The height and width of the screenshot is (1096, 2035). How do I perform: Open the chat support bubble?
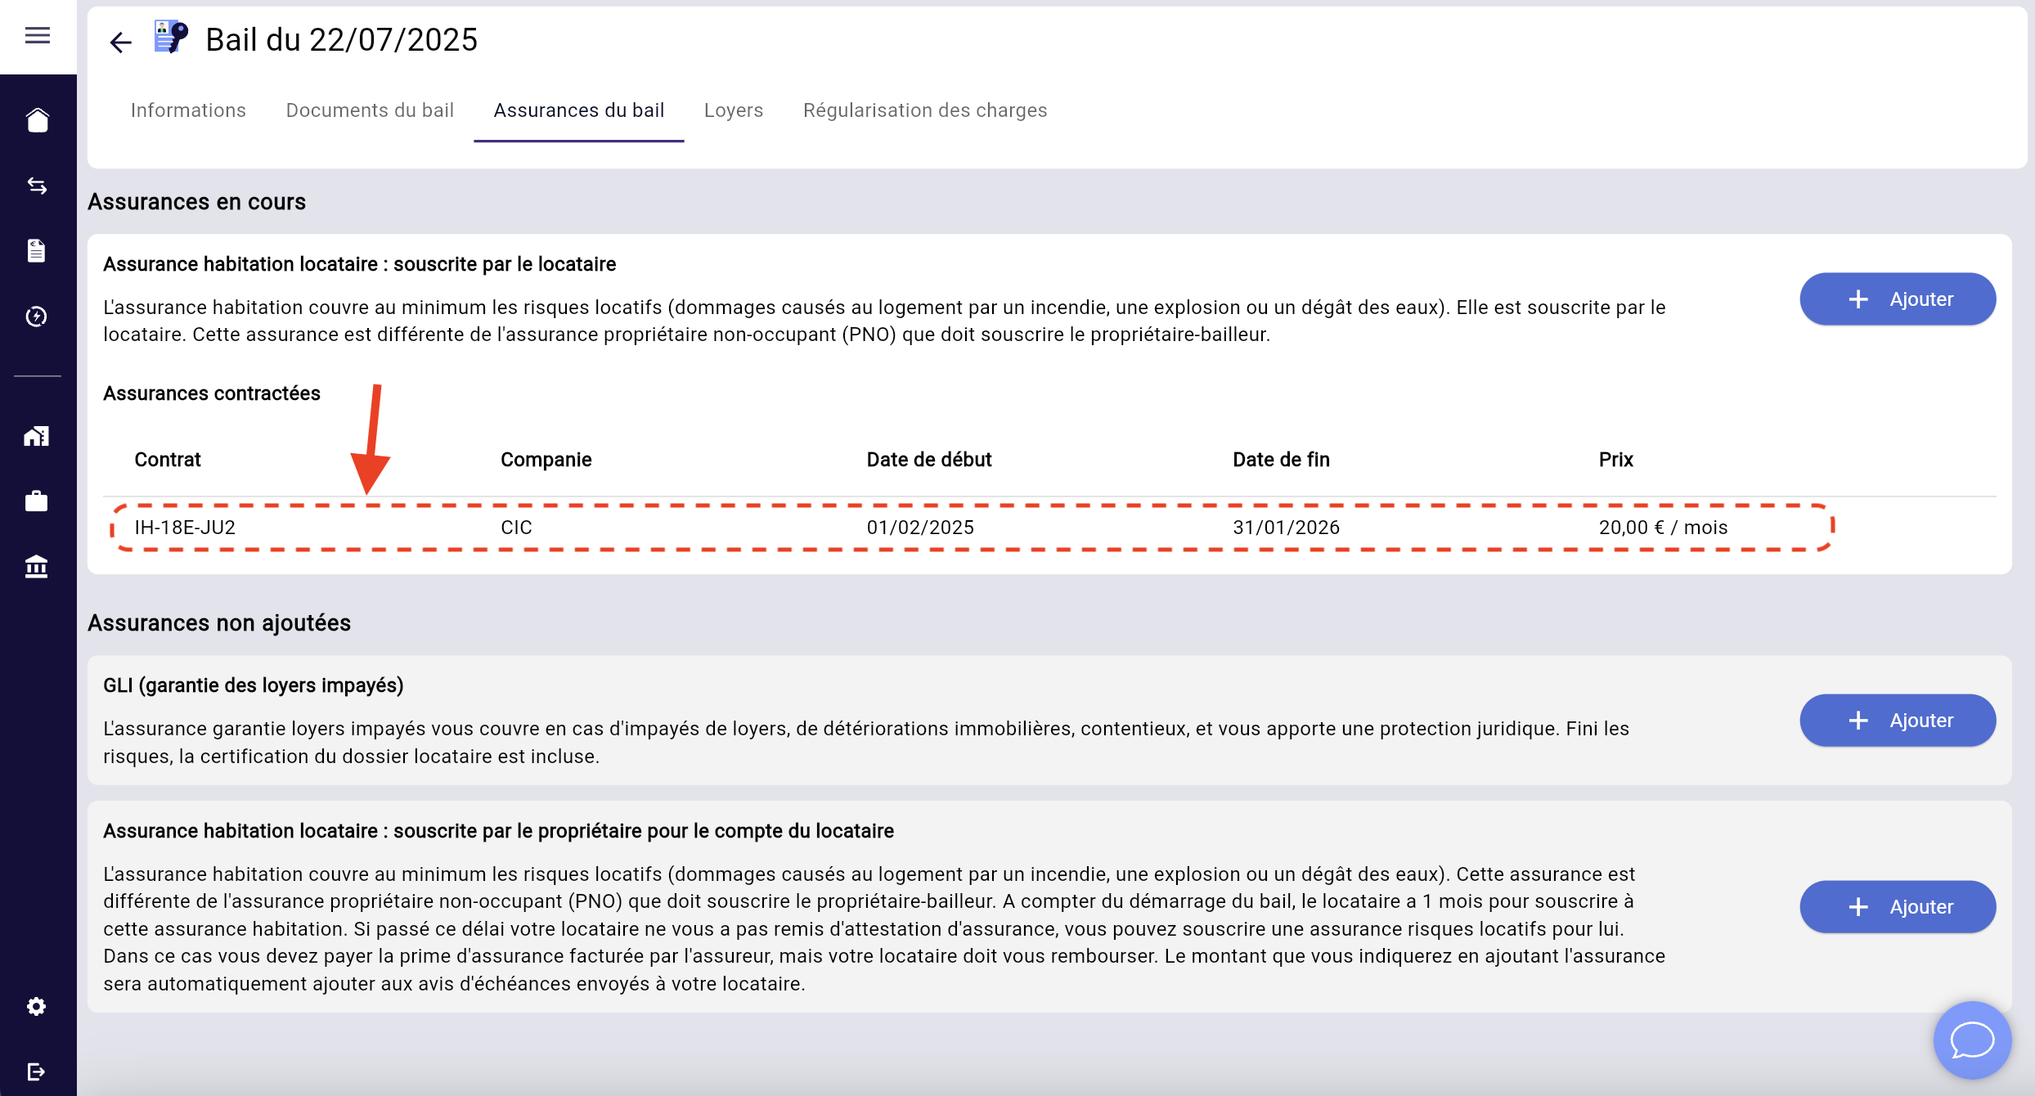pyautogui.click(x=1972, y=1040)
